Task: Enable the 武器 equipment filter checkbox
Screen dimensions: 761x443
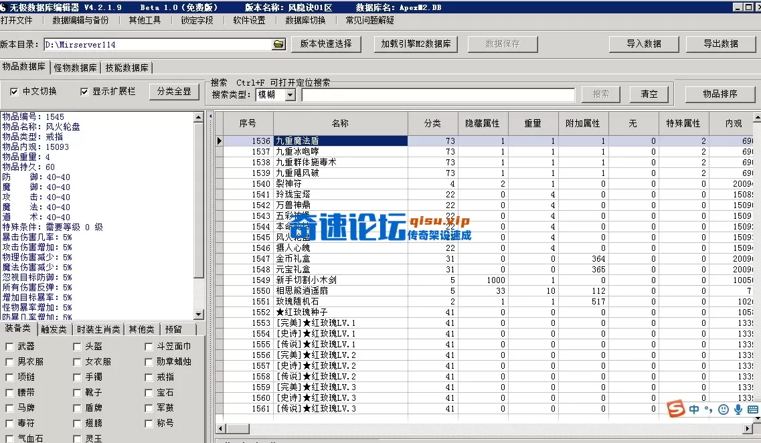Action: click(11, 347)
